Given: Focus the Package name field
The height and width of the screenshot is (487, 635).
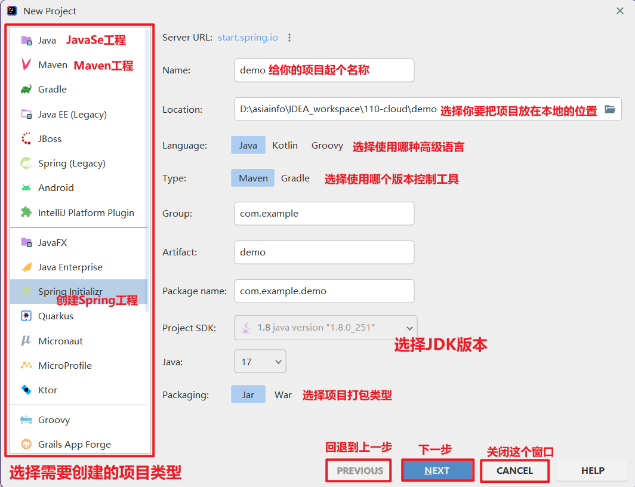Looking at the screenshot, I should coord(325,291).
